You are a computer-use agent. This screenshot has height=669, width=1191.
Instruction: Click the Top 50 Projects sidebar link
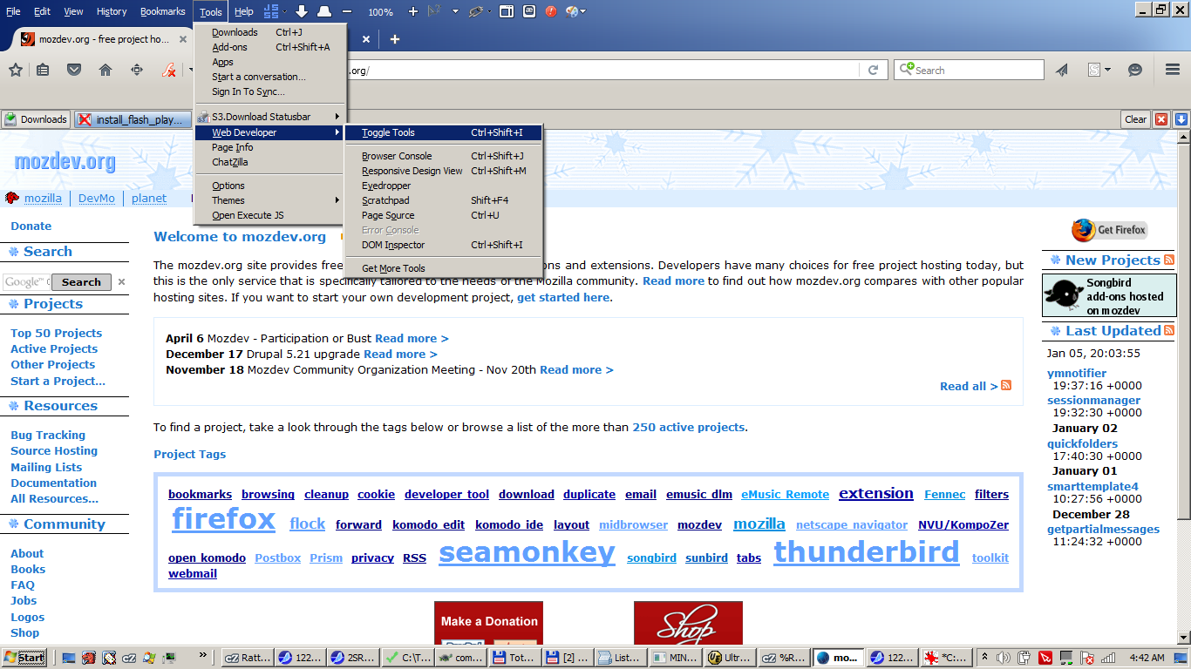[56, 333]
